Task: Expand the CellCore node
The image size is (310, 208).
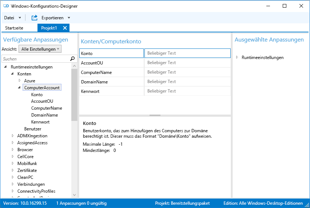Action: [x=13, y=156]
